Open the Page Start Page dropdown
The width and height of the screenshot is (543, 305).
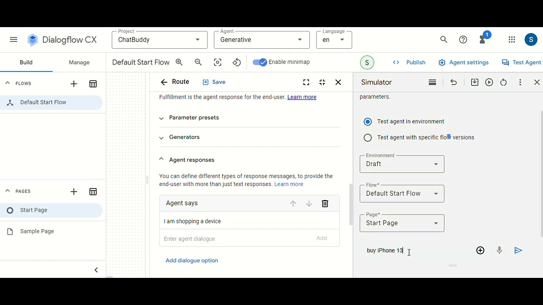tap(402, 223)
